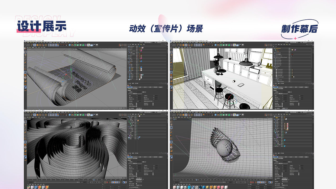Screen dimensions: 336x189
Task: Click the grey color field in sphere window attributes
Action: tap(285, 180)
